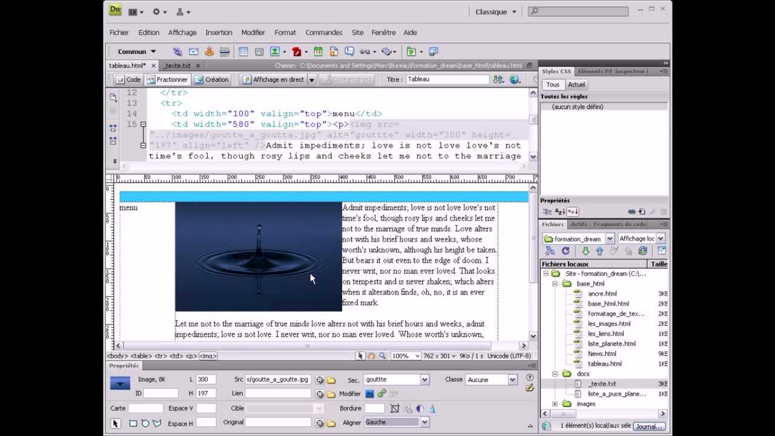Expand the Fichiers panel to show both sites
The height and width of the screenshot is (436, 775).
point(661,251)
